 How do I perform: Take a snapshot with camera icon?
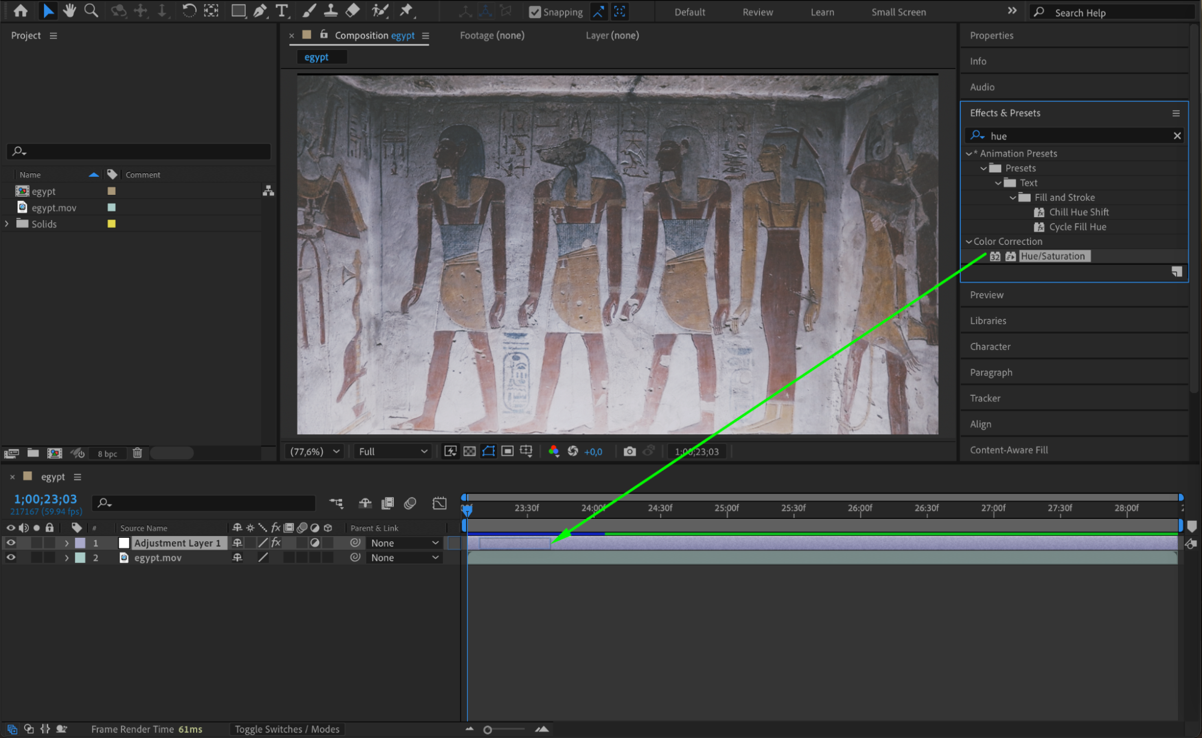tap(629, 451)
